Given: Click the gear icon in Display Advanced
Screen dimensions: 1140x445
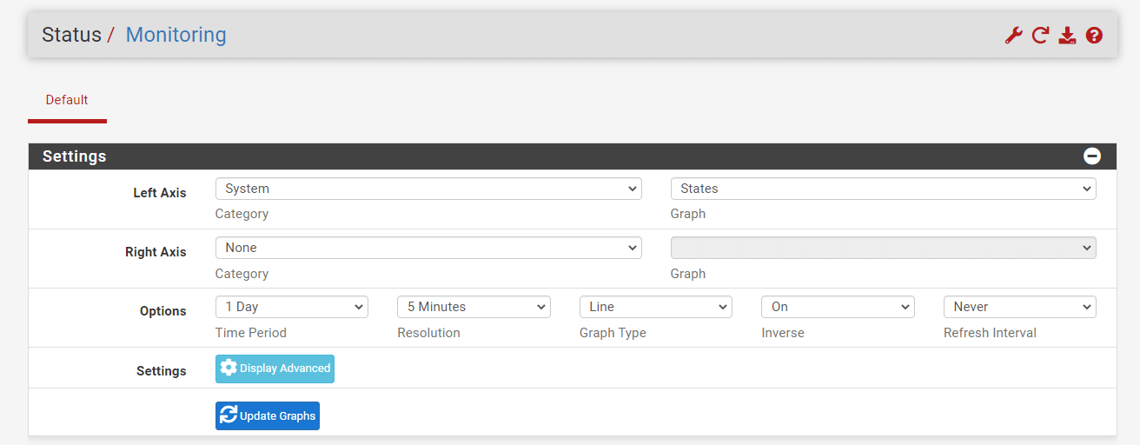Looking at the screenshot, I should coord(229,368).
